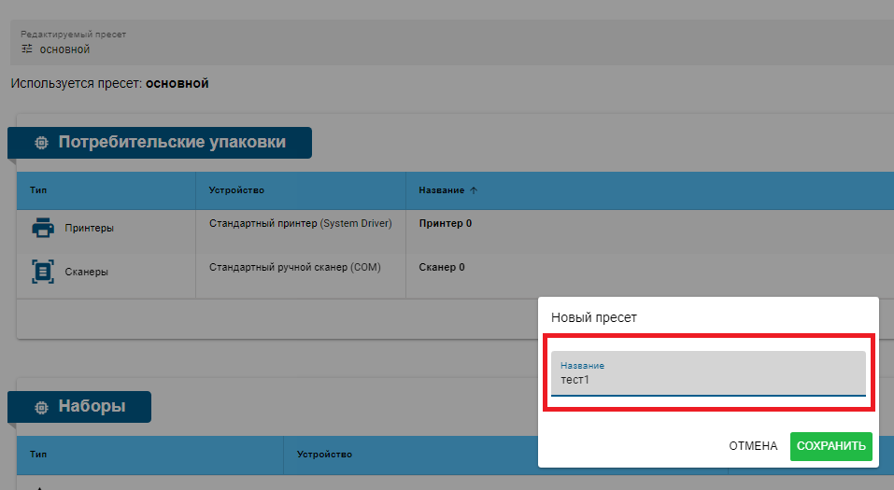Focus the Название input field in dialog
The height and width of the screenshot is (490, 894).
coord(708,380)
